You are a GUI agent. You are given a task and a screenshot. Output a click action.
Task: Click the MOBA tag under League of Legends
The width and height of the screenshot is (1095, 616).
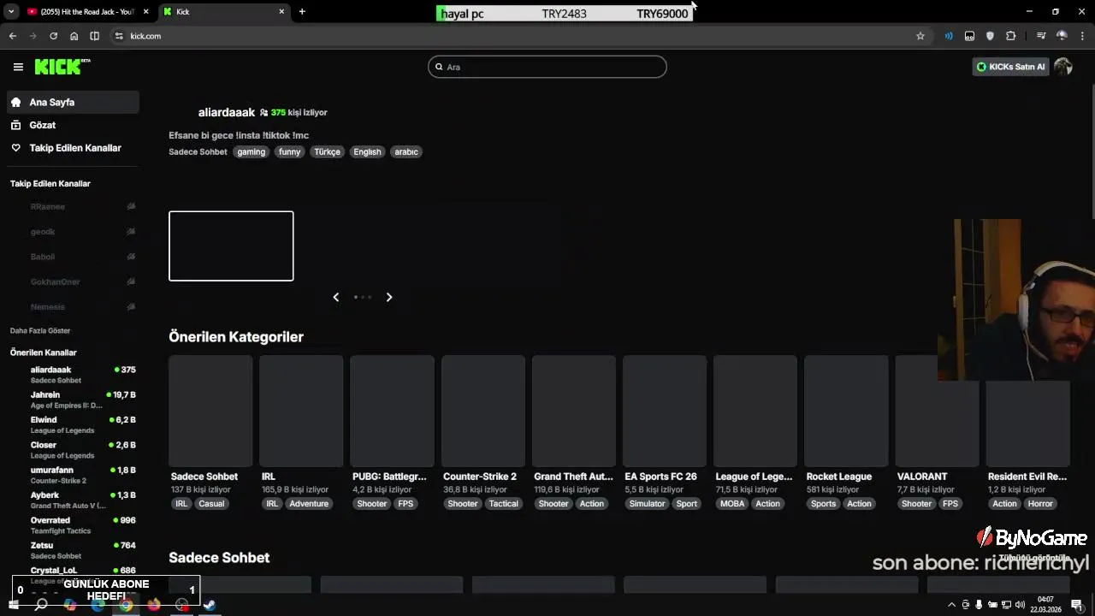point(732,504)
